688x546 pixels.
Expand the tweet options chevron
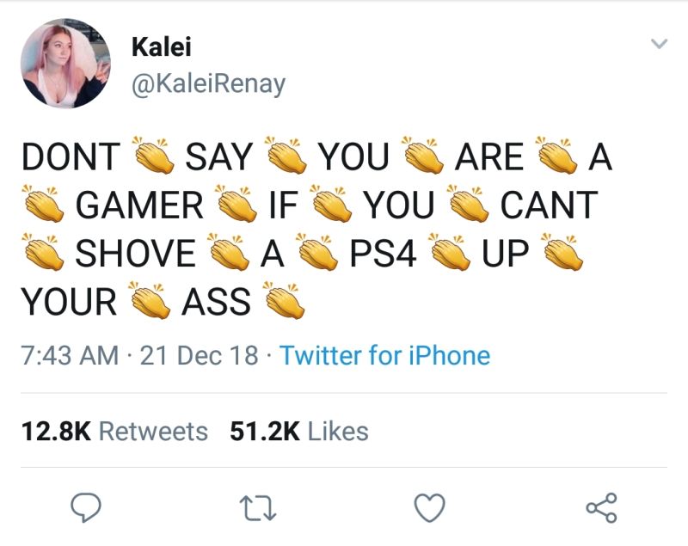tap(659, 43)
